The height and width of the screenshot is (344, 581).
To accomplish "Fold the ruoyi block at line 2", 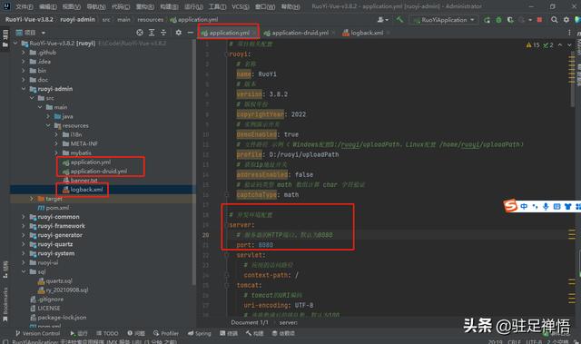I will tap(226, 54).
